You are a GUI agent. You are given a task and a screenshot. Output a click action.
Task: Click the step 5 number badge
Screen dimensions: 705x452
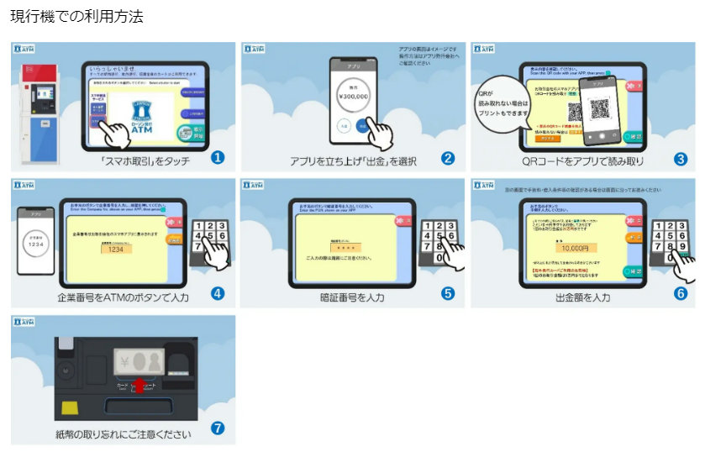448,293
